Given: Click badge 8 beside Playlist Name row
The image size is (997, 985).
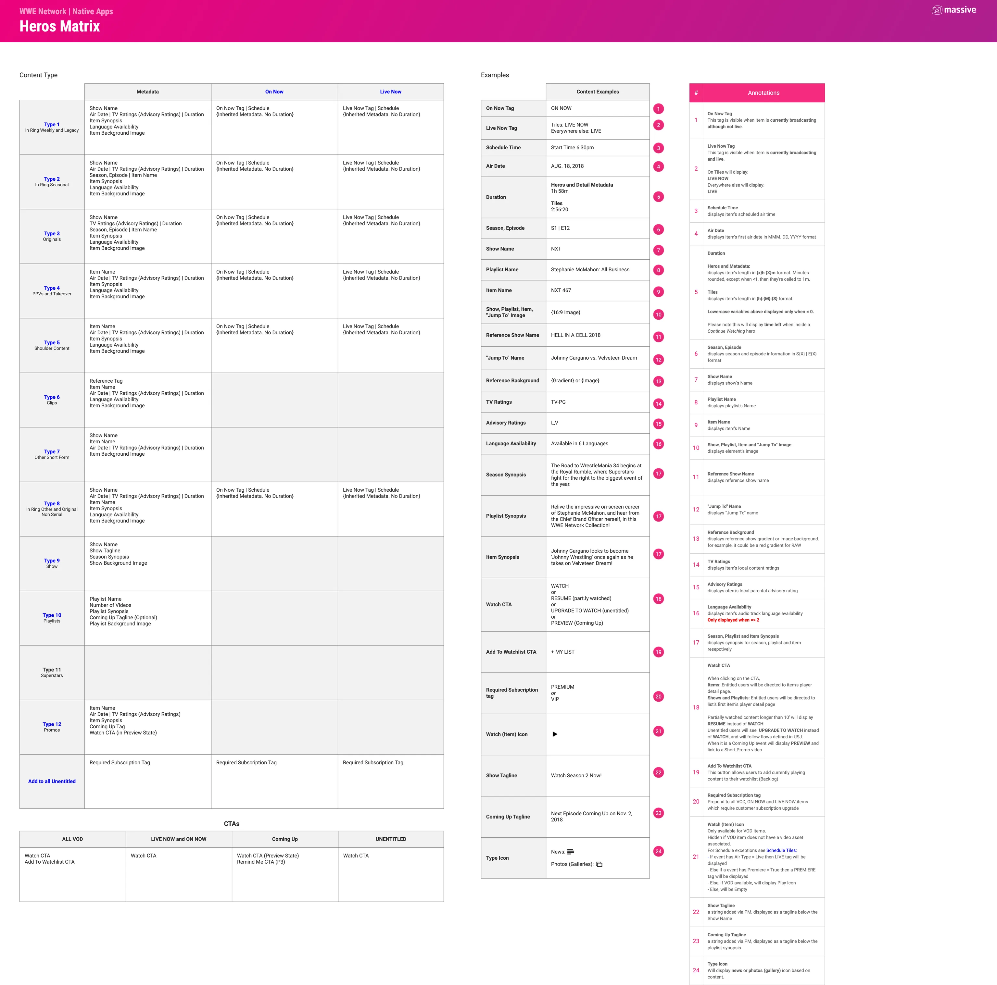Looking at the screenshot, I should click(659, 270).
